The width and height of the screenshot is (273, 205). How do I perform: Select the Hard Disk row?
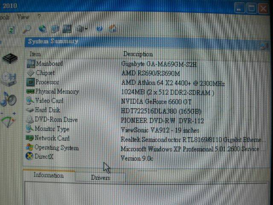(147, 111)
